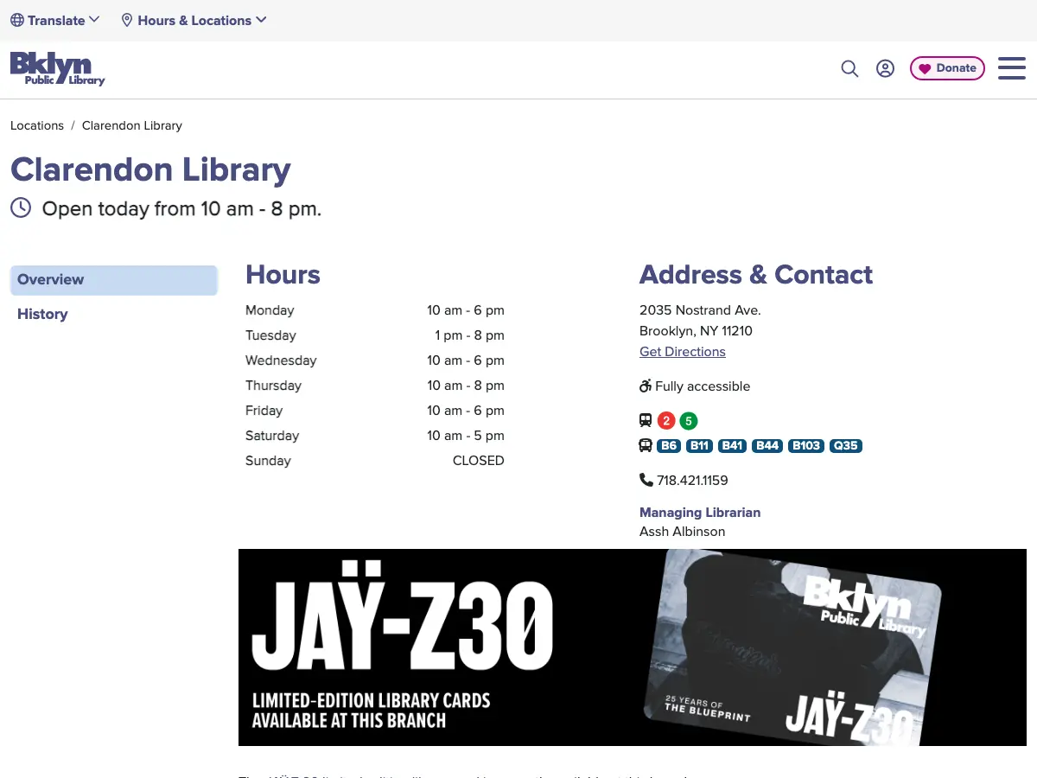This screenshot has height=778, width=1037.
Task: Open the Get Directions link
Action: (x=683, y=352)
